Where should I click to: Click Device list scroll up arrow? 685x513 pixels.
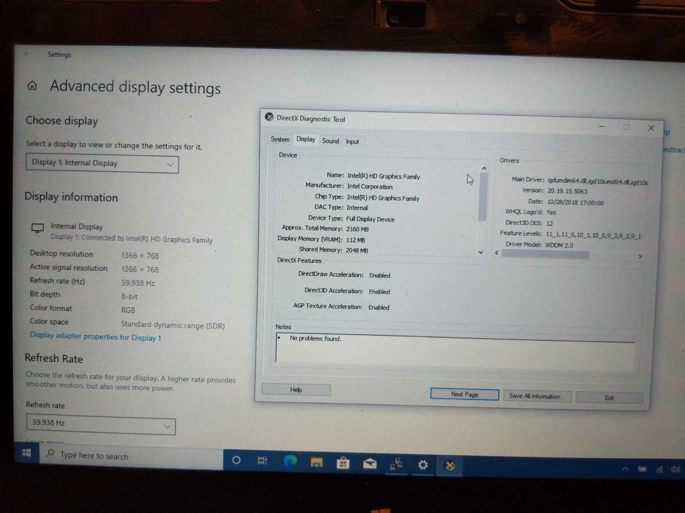tap(484, 168)
